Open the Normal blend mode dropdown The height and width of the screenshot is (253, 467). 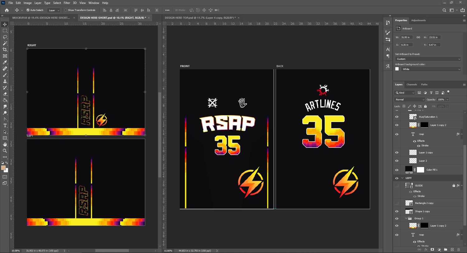410,100
